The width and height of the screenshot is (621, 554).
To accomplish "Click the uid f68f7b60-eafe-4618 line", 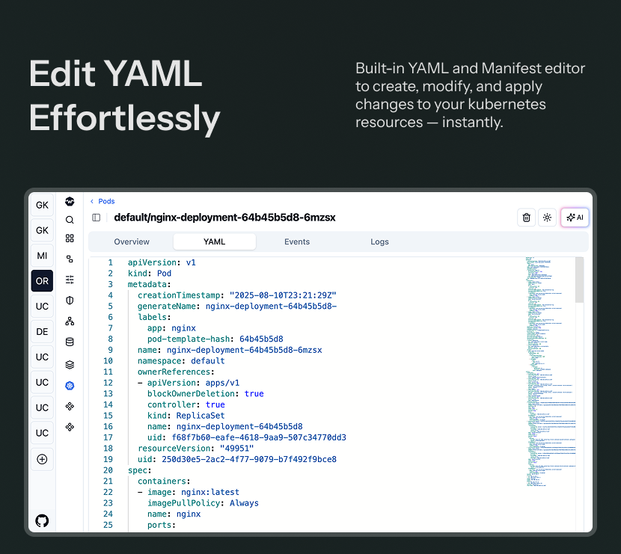I will (247, 437).
